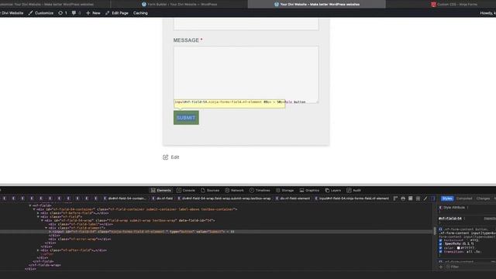
Task: Click Edit Page in the admin bar
Action: coord(117,13)
